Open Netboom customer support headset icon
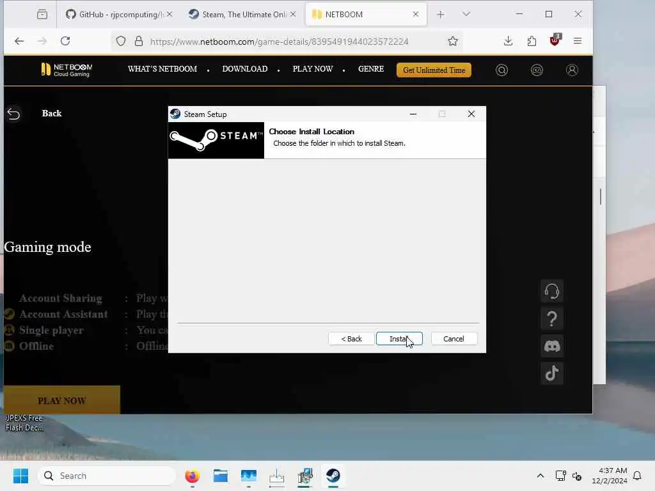Image resolution: width=655 pixels, height=491 pixels. pos(552,291)
